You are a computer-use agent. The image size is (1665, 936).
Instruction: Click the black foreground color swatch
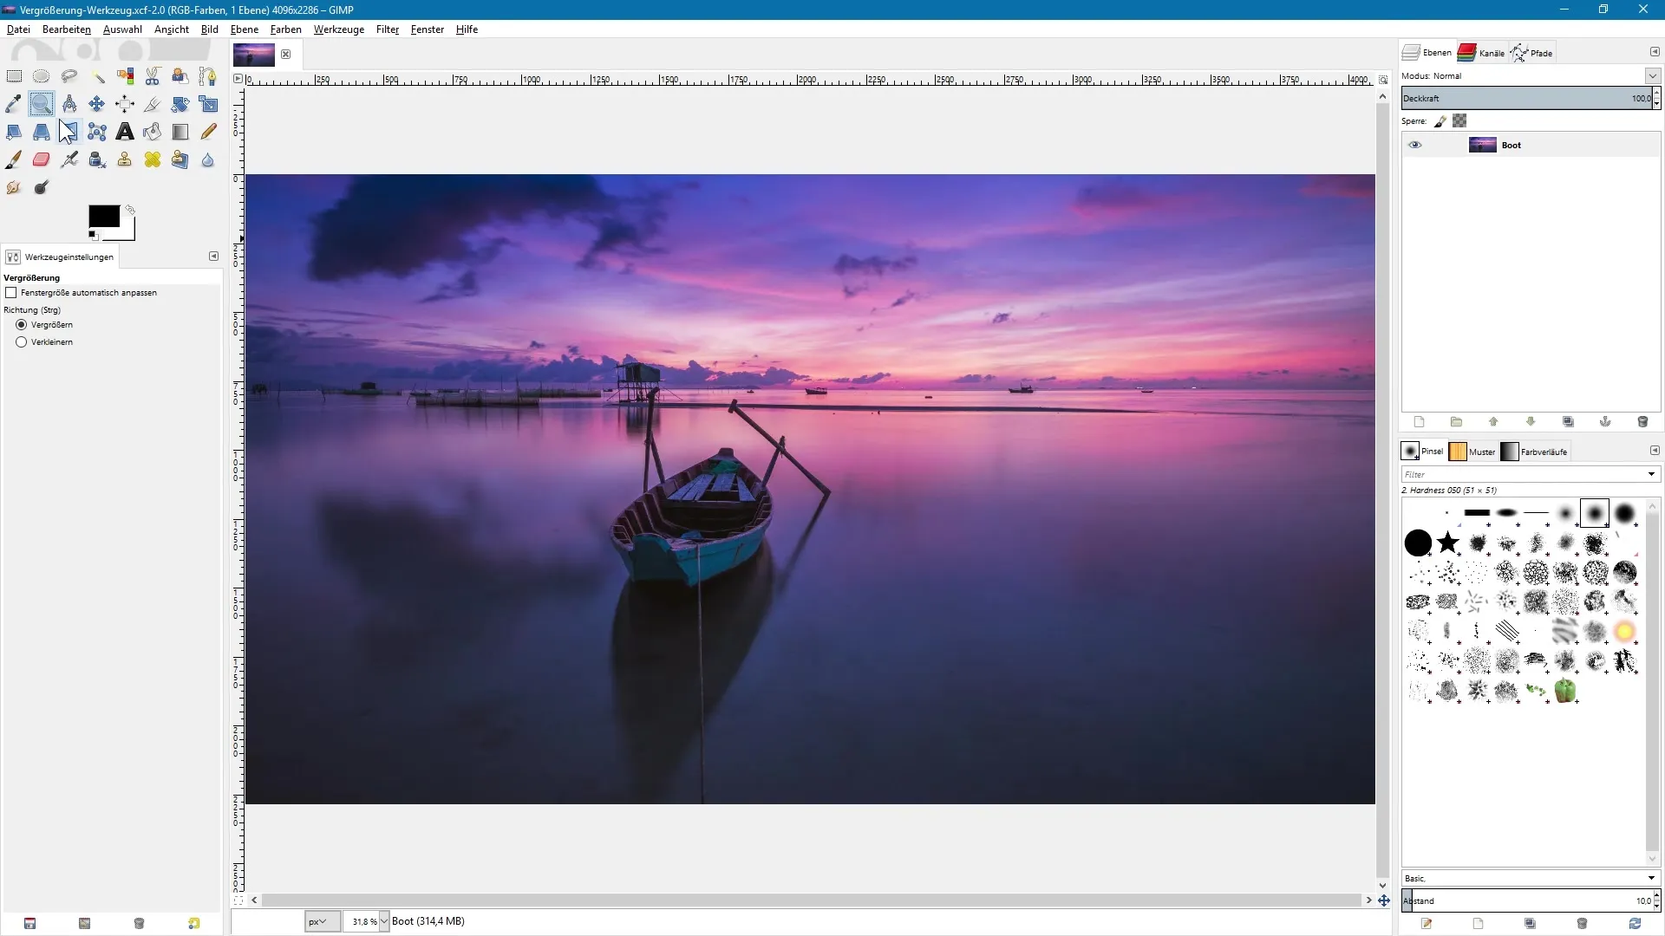(x=104, y=217)
